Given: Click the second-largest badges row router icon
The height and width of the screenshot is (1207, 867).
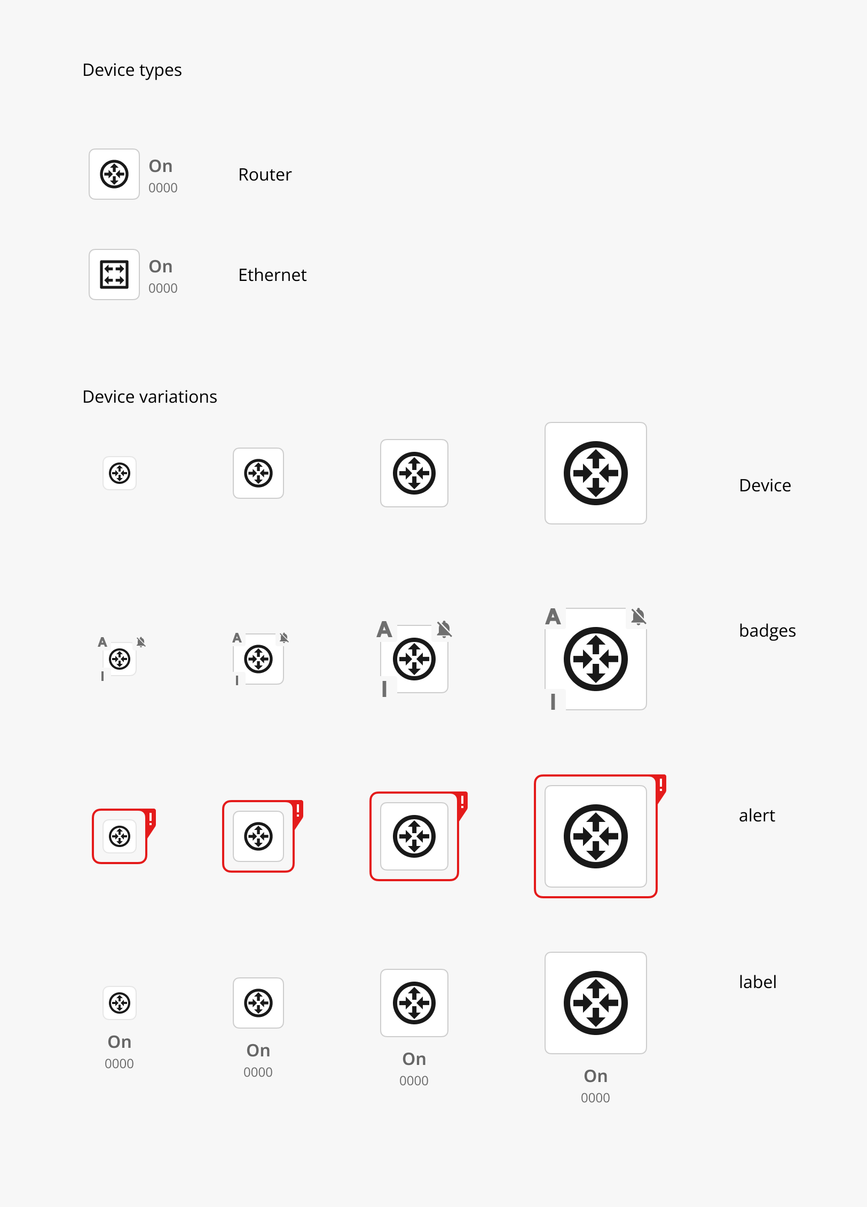Looking at the screenshot, I should (x=414, y=659).
